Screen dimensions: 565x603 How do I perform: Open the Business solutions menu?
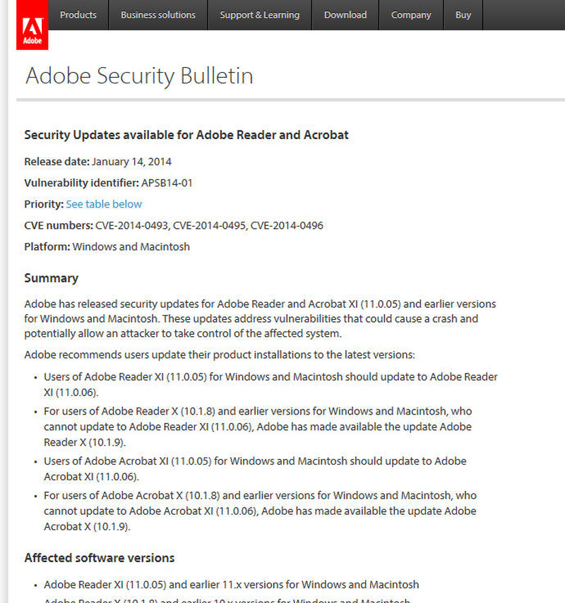pyautogui.click(x=158, y=15)
